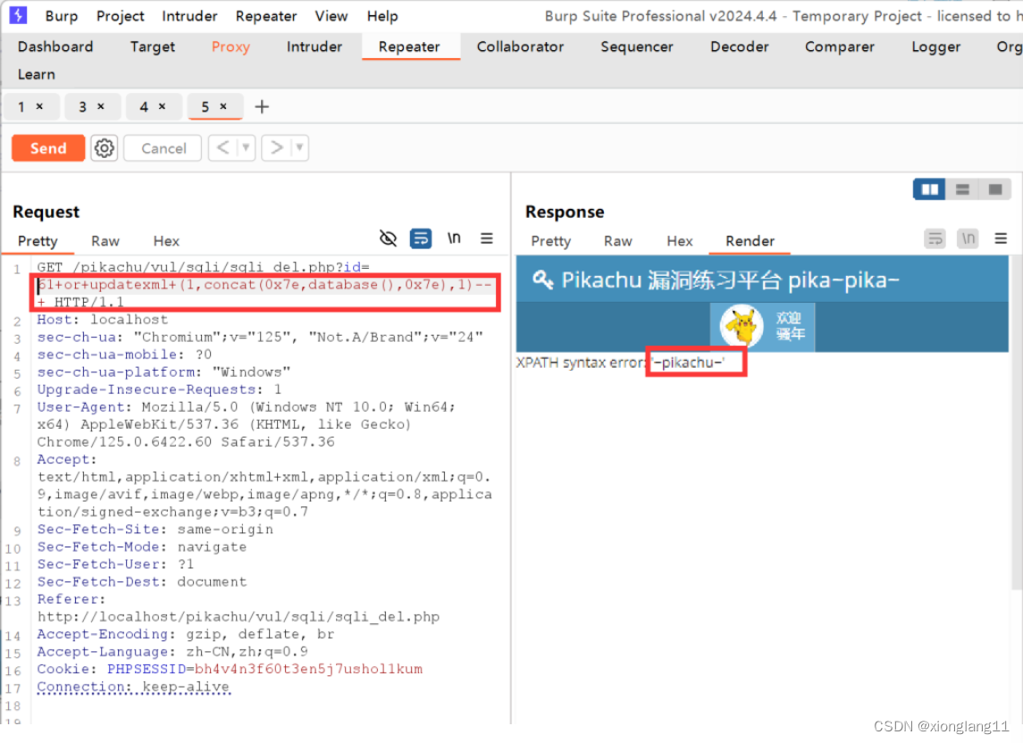Switch to the Target tab
The width and height of the screenshot is (1023, 743).
[x=153, y=46]
